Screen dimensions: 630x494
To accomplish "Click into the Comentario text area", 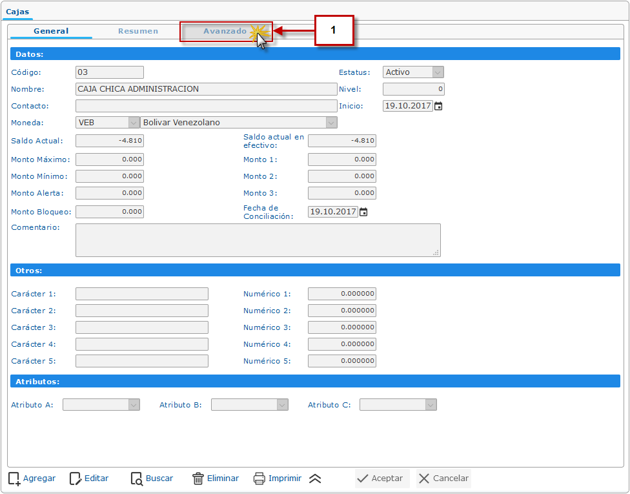I will [258, 240].
